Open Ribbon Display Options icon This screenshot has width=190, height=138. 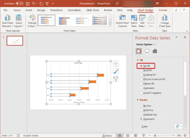click(157, 4)
